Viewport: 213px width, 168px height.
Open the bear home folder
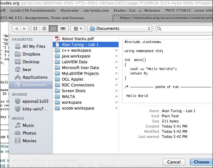[x=31, y=70]
